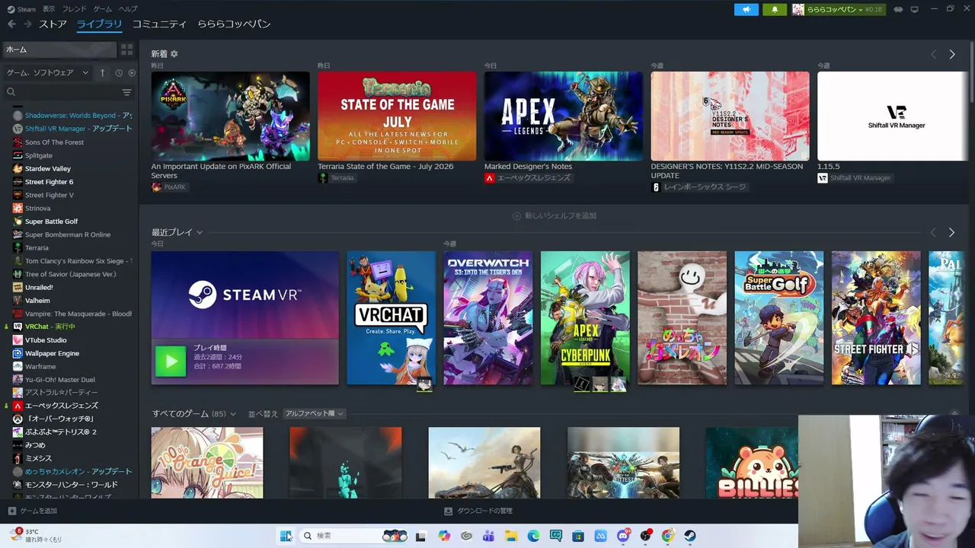Open What's New shelf settings gear
Screen dimensions: 975x548
point(174,54)
